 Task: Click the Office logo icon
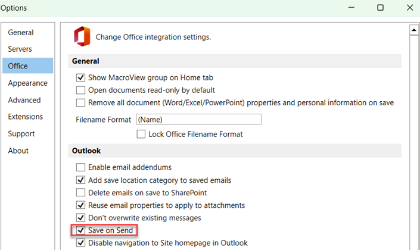82,36
